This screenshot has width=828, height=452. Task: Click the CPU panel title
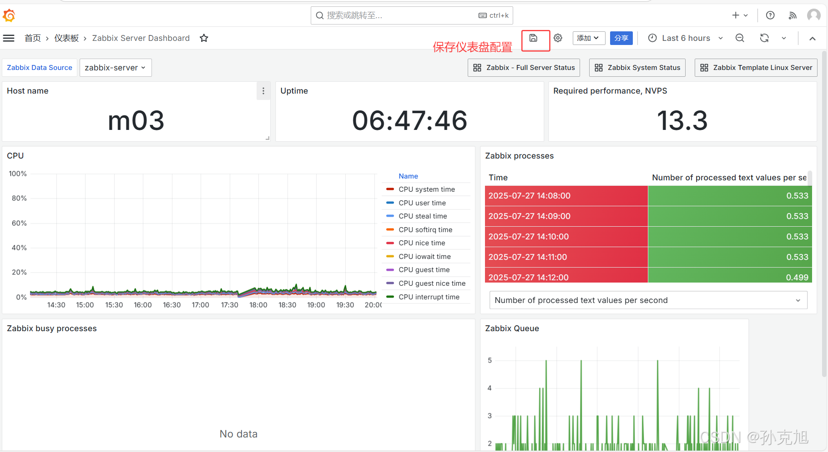pyautogui.click(x=15, y=156)
